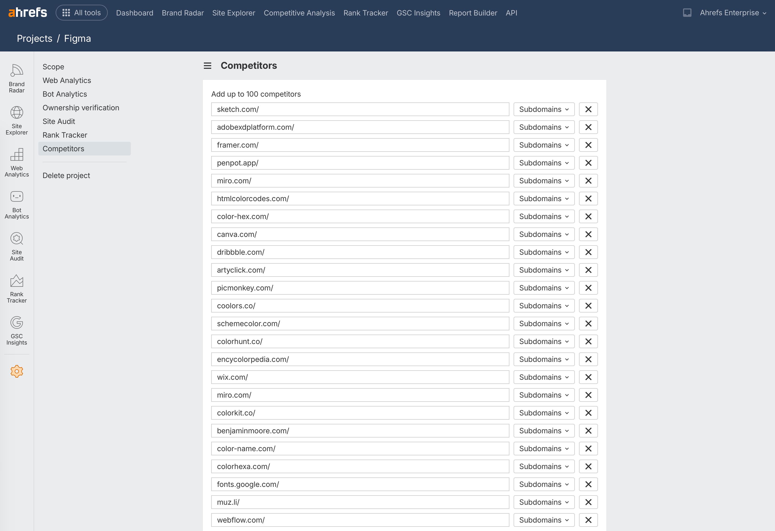Open Competitive Analysis in top navigation
The height and width of the screenshot is (531, 775).
tap(299, 13)
